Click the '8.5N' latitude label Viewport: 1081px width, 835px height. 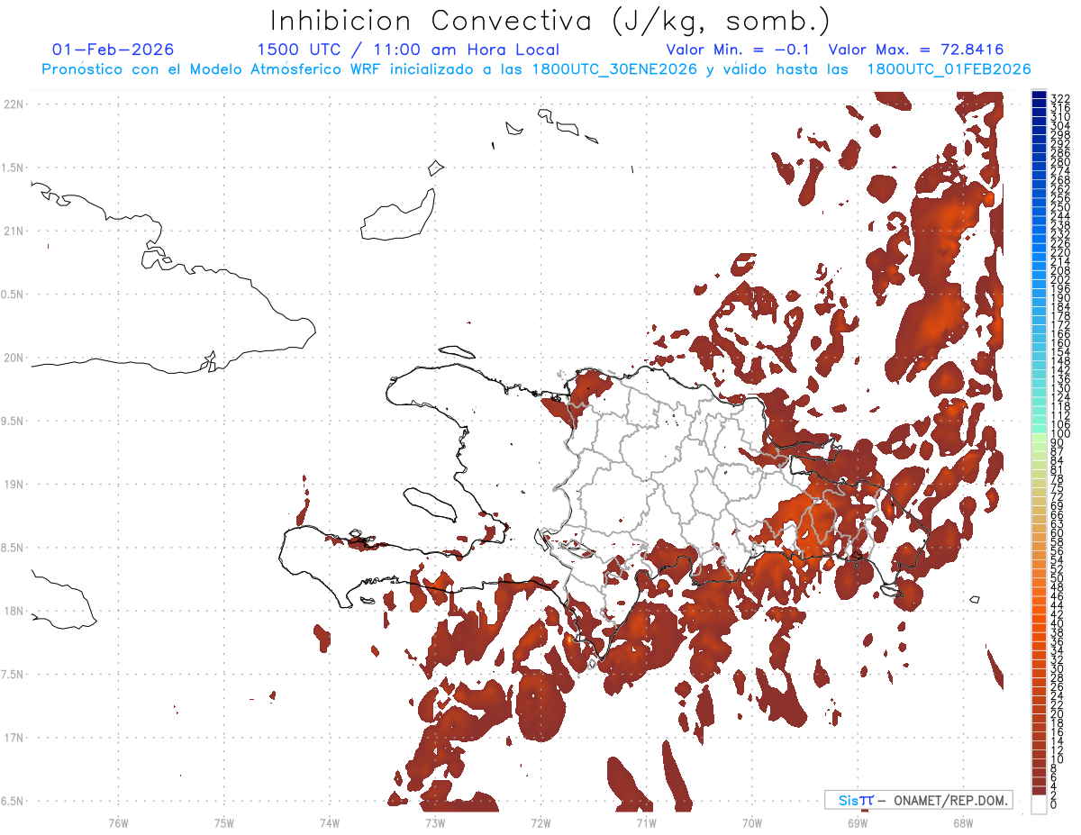13,548
